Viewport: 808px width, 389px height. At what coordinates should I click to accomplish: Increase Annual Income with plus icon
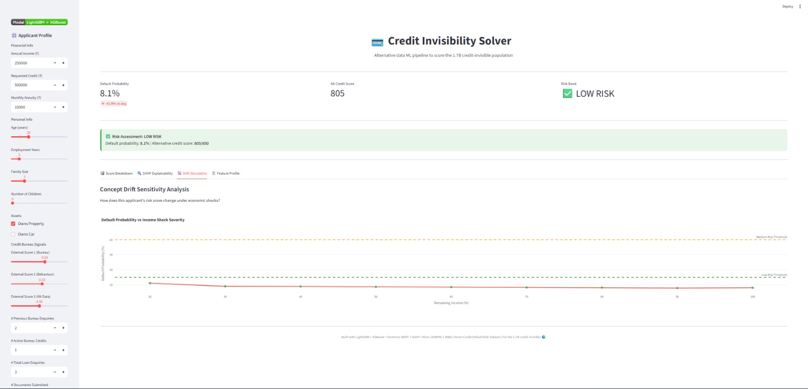coord(63,63)
